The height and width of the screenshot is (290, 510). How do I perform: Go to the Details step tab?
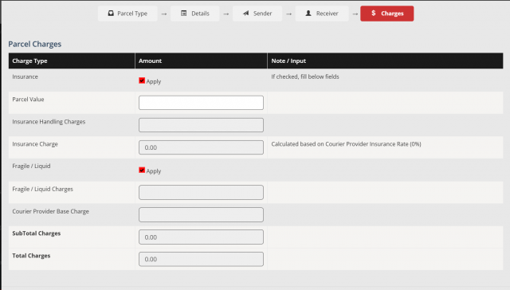point(194,14)
